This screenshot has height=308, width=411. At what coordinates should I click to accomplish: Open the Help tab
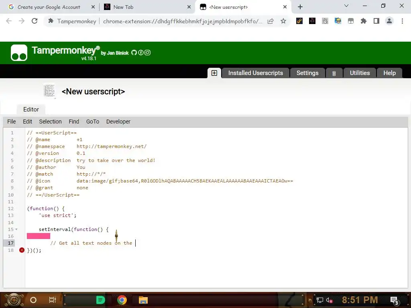pos(389,73)
